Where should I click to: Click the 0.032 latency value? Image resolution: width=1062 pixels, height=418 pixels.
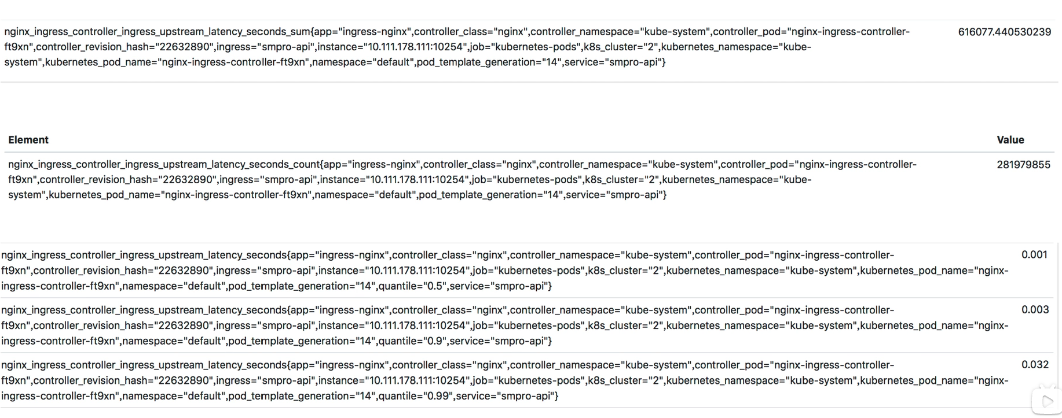[1035, 364]
